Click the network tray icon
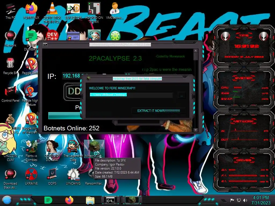 pyautogui.click(x=239, y=200)
